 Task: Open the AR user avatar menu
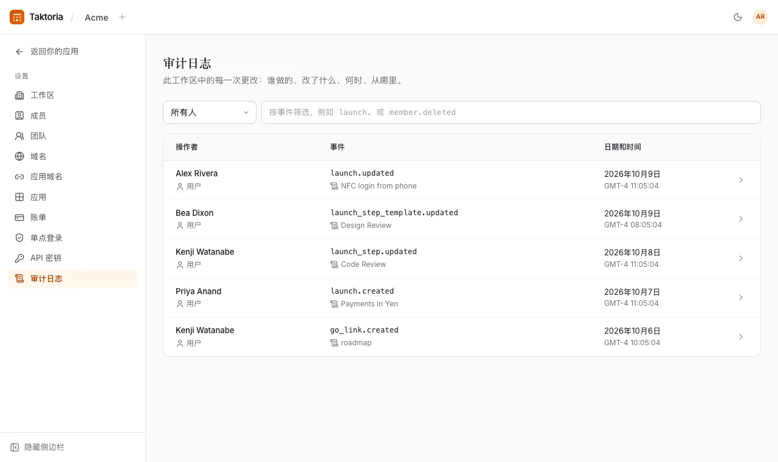(760, 17)
